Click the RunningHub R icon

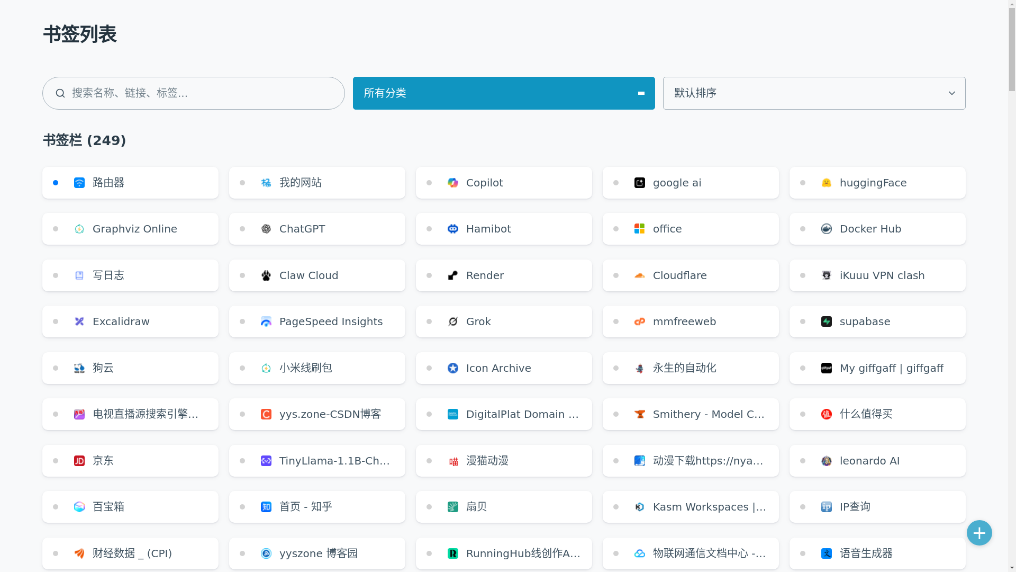coord(453,553)
